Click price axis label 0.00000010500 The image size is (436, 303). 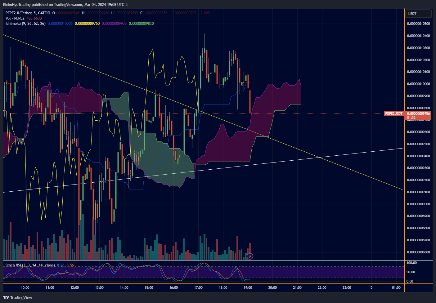coord(418,24)
